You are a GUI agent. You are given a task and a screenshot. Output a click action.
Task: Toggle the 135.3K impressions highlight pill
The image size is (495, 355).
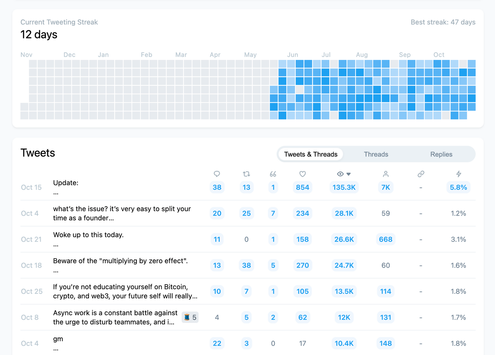point(344,187)
